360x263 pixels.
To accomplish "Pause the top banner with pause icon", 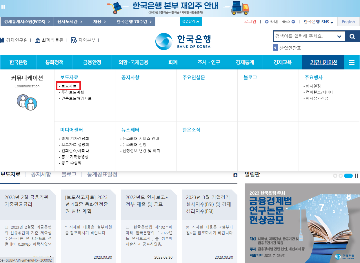I will [3, 6].
